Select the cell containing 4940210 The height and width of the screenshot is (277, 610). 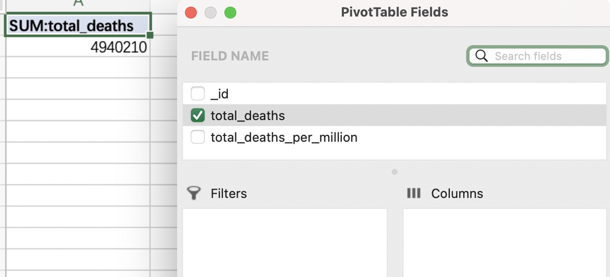point(78,47)
